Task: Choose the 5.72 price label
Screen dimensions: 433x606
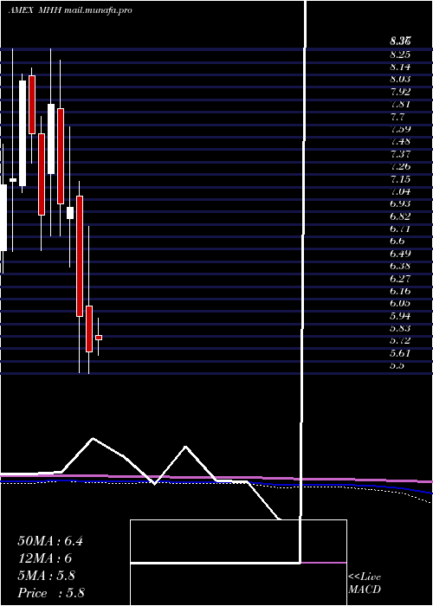Action: 400,341
